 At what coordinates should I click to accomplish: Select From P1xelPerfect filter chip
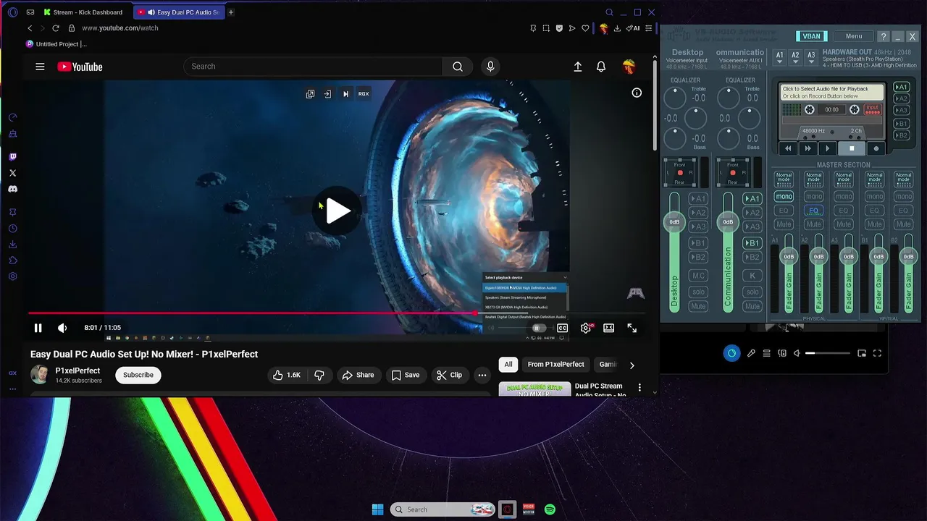[555, 364]
